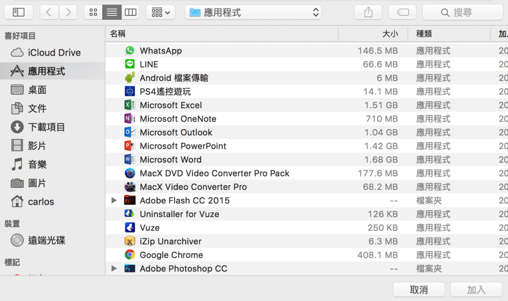
Task: Open 文件 in the sidebar
Action: 53,108
